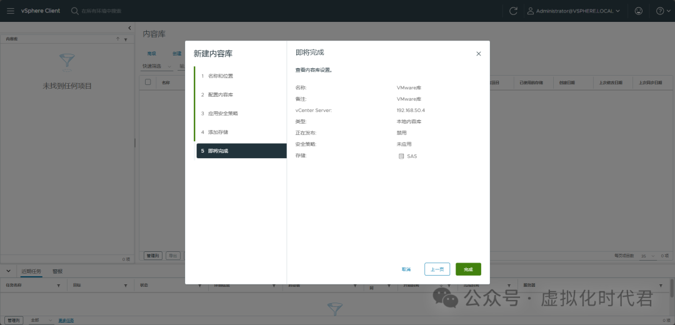The width and height of the screenshot is (675, 325).
Task: Switch to the 警报 tab
Action: click(57, 271)
